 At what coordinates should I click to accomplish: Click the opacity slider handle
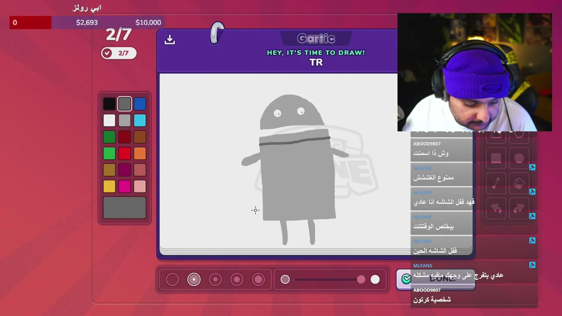(361, 279)
